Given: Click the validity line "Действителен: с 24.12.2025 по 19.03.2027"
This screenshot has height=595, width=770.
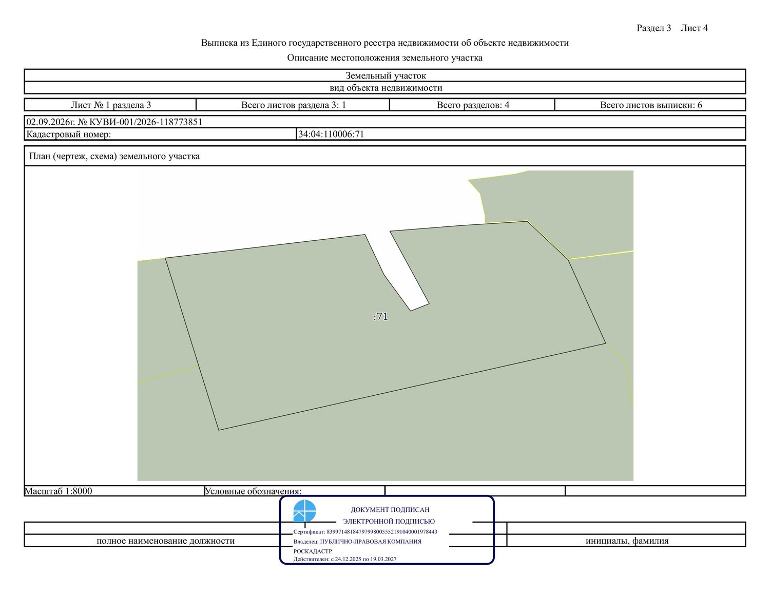Looking at the screenshot, I should [x=345, y=559].
